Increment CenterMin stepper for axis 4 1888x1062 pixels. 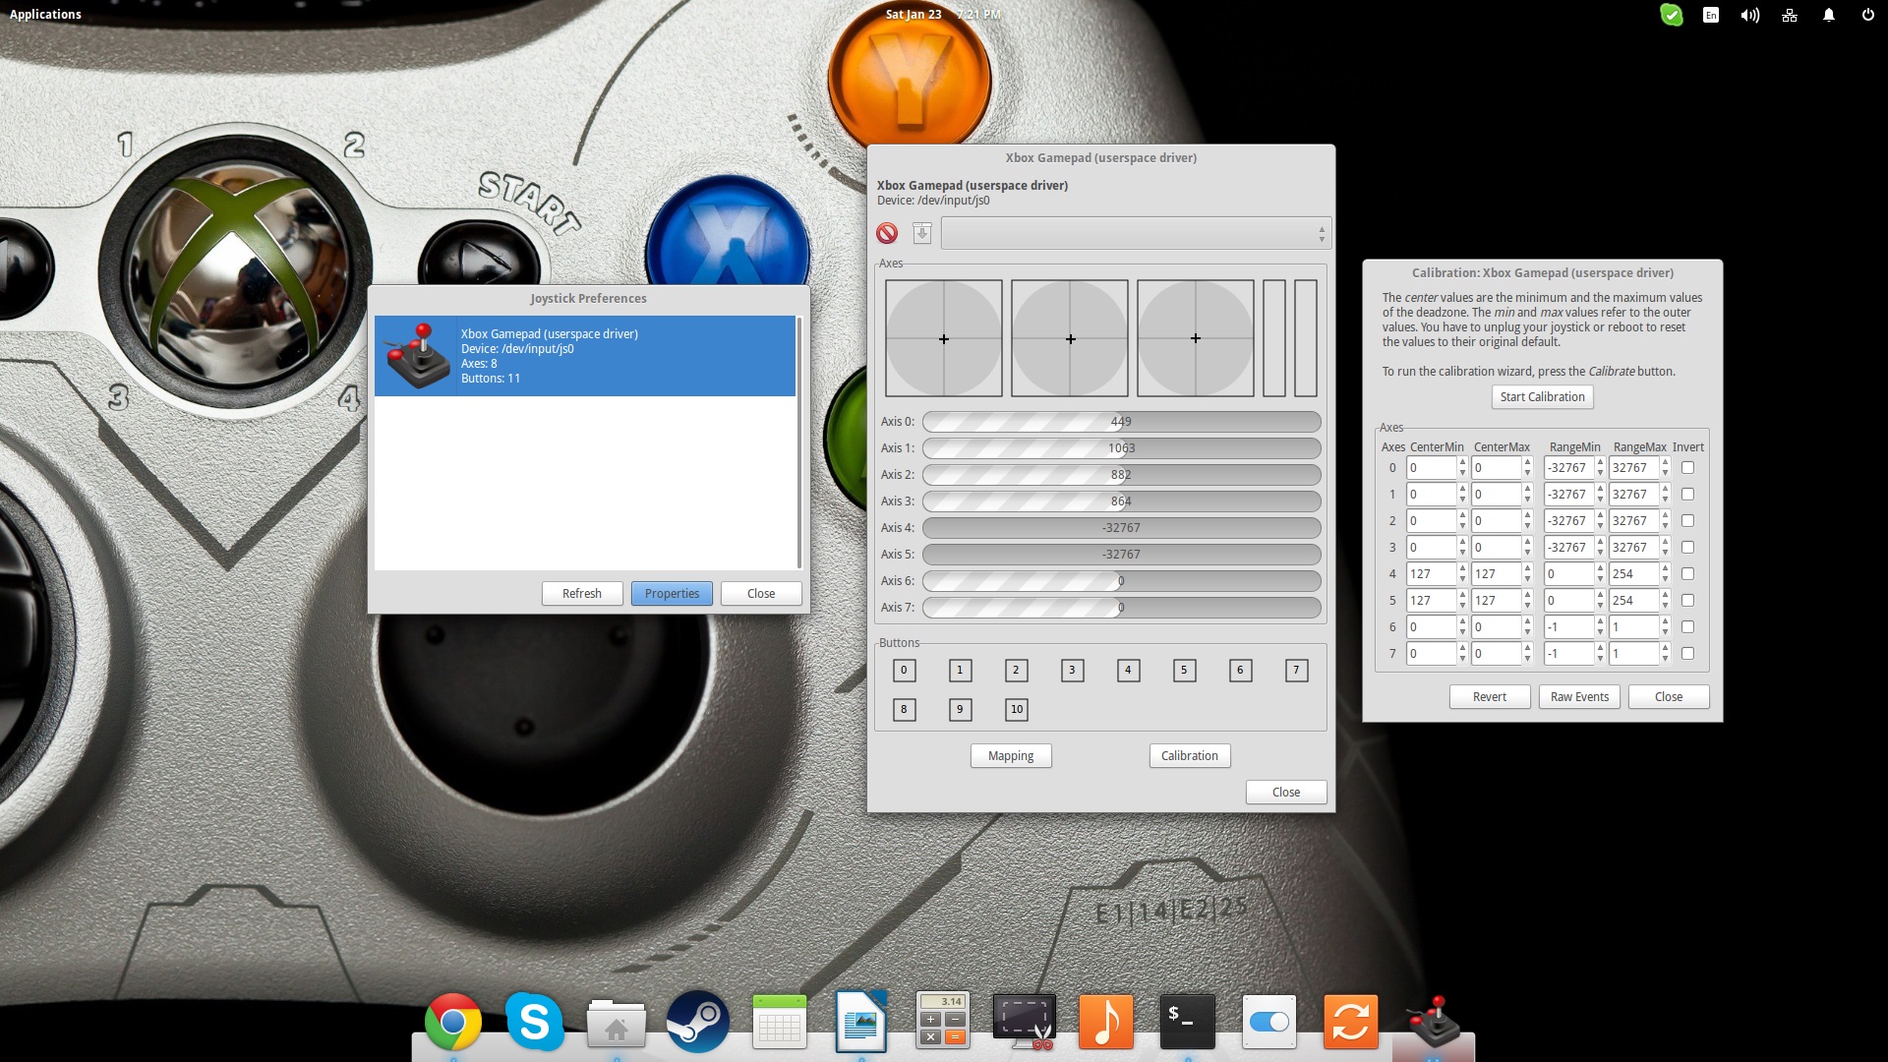1462,568
